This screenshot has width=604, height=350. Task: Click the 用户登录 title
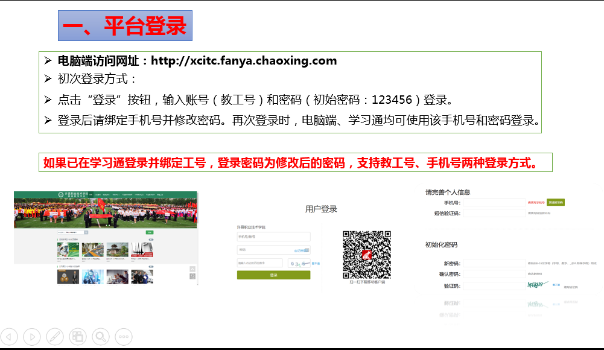click(x=321, y=209)
